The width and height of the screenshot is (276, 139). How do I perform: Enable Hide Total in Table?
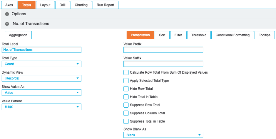click(x=126, y=97)
